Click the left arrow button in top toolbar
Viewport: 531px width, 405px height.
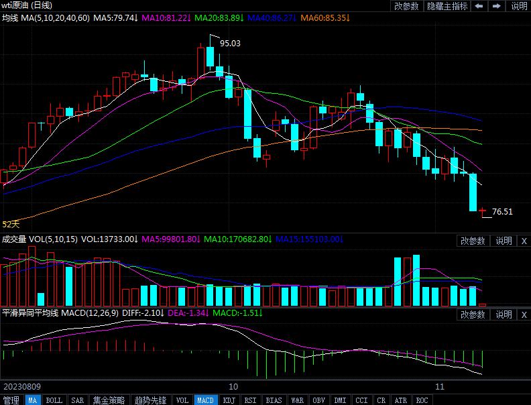tap(480, 6)
